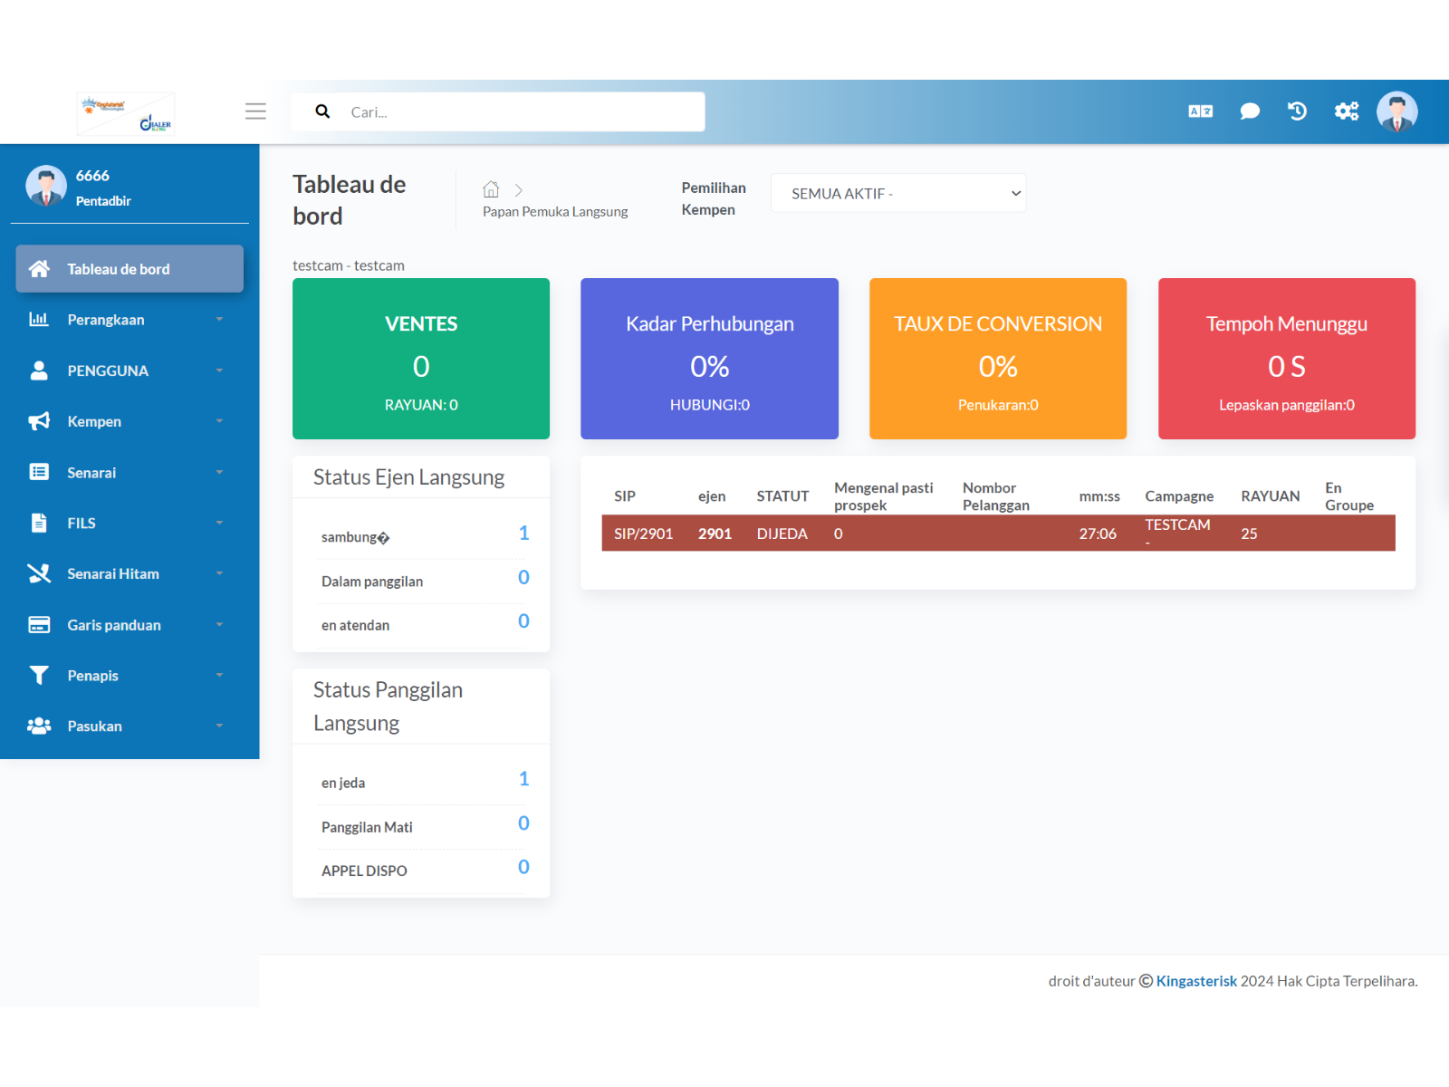This screenshot has width=1449, height=1087.
Task: Select the Penapis filter icon
Action: click(38, 675)
